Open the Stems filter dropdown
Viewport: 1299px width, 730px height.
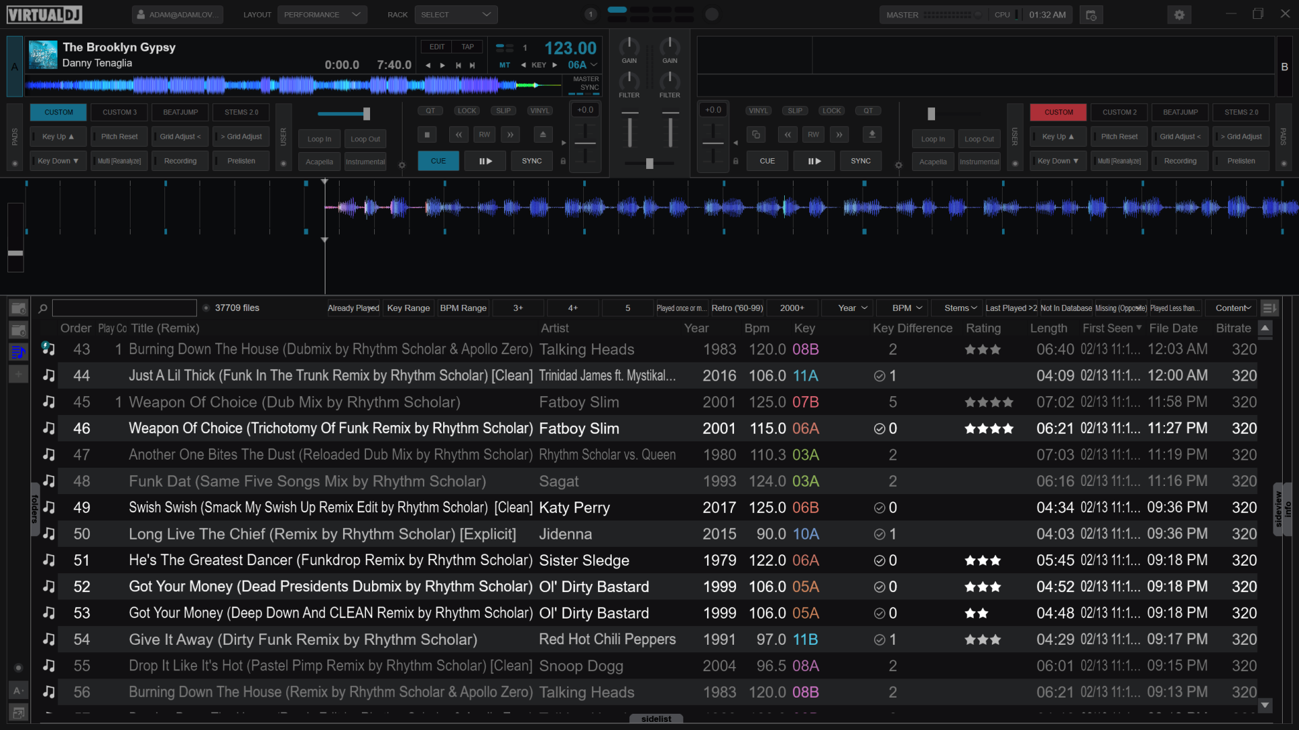[957, 308]
